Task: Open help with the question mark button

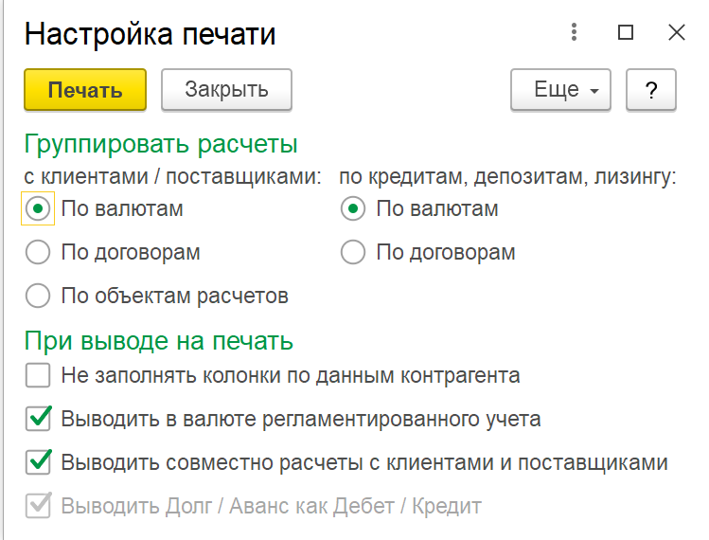Action: [x=651, y=90]
